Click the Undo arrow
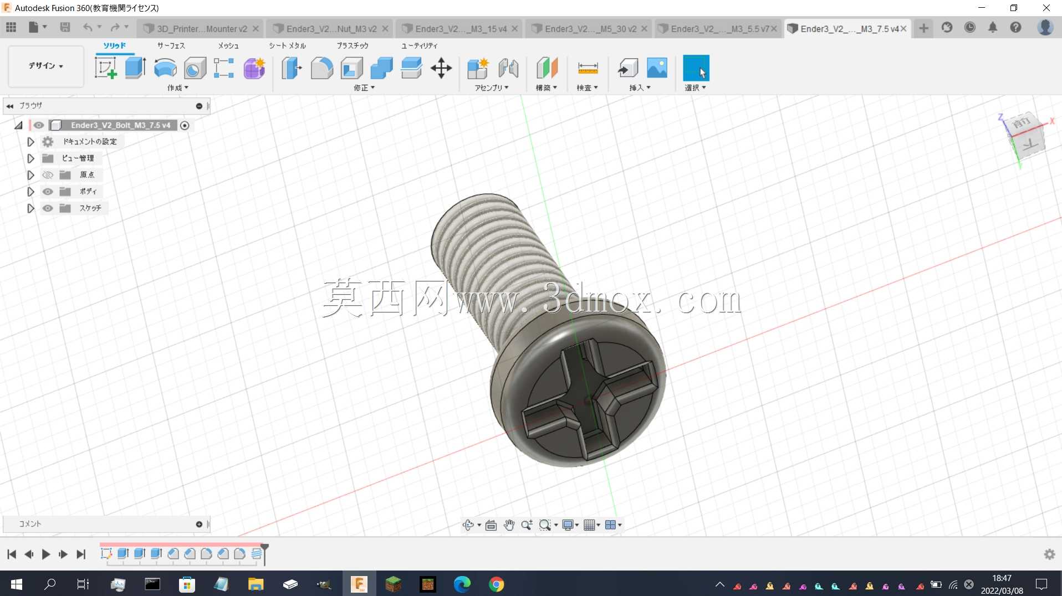This screenshot has width=1062, height=596. (88, 27)
